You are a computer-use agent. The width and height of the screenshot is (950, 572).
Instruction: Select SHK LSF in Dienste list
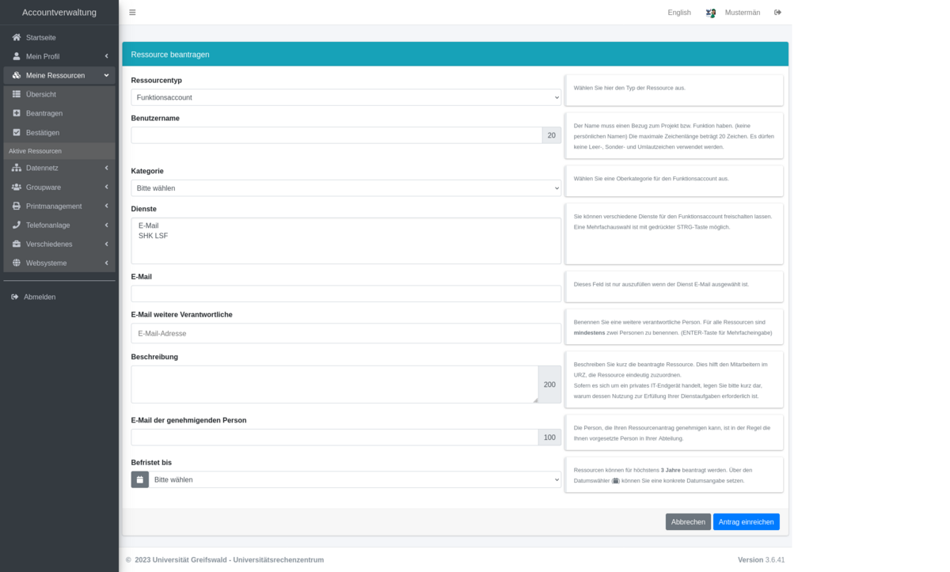(154, 236)
